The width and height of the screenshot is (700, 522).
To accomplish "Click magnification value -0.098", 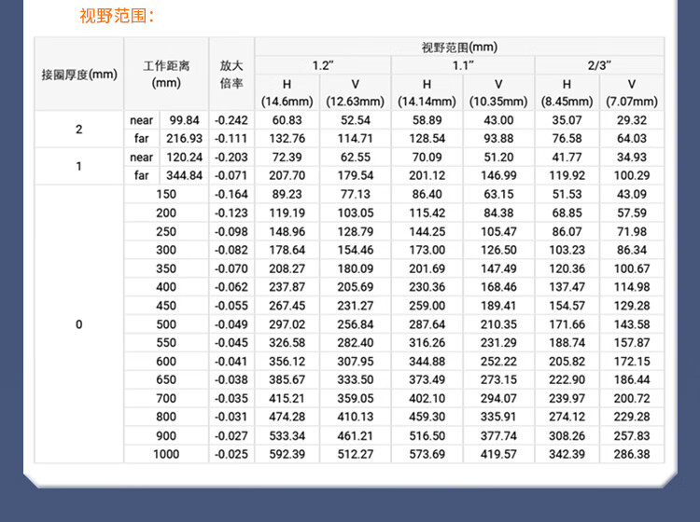I will [231, 232].
